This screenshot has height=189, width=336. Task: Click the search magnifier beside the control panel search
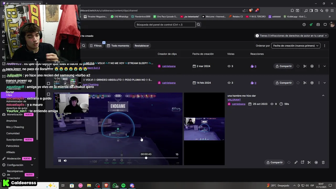pyautogui.click(x=198, y=24)
